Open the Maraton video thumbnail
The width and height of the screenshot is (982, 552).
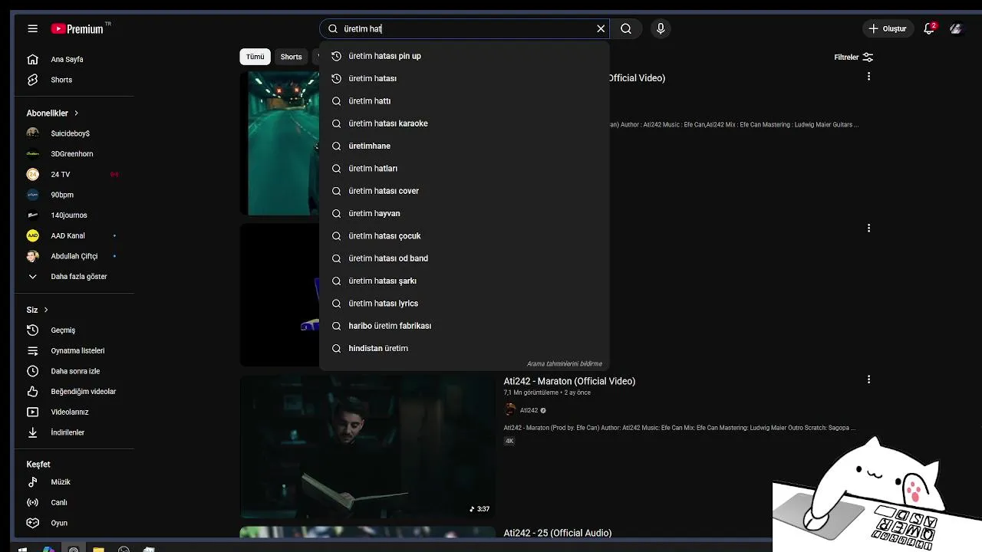(367, 447)
